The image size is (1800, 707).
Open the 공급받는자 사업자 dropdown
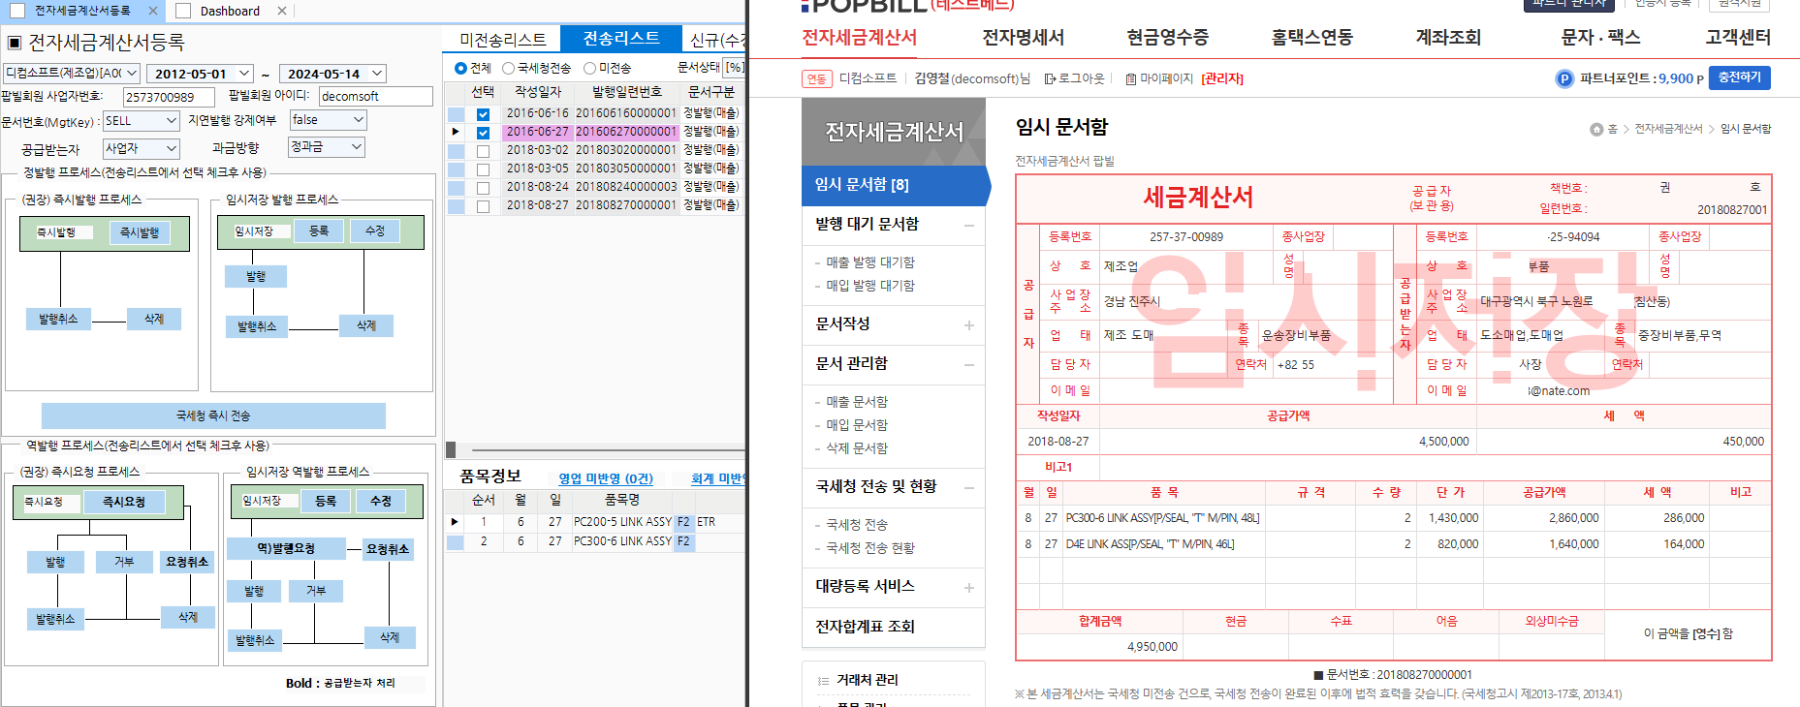click(172, 148)
